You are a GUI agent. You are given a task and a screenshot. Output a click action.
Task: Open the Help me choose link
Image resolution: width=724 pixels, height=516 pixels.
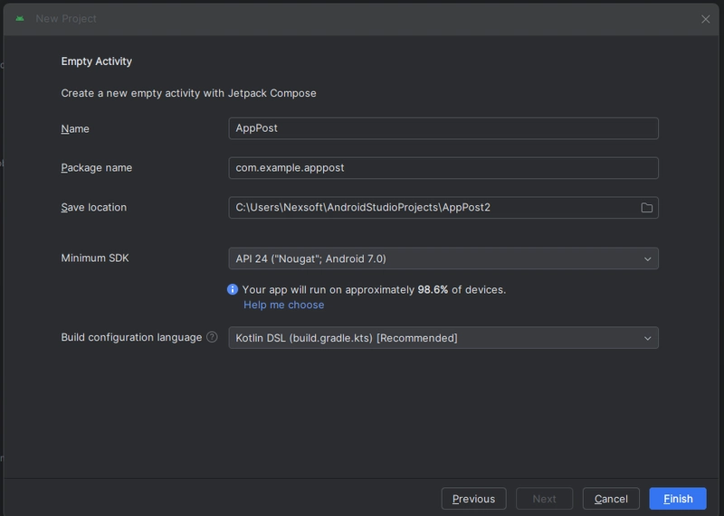283,305
